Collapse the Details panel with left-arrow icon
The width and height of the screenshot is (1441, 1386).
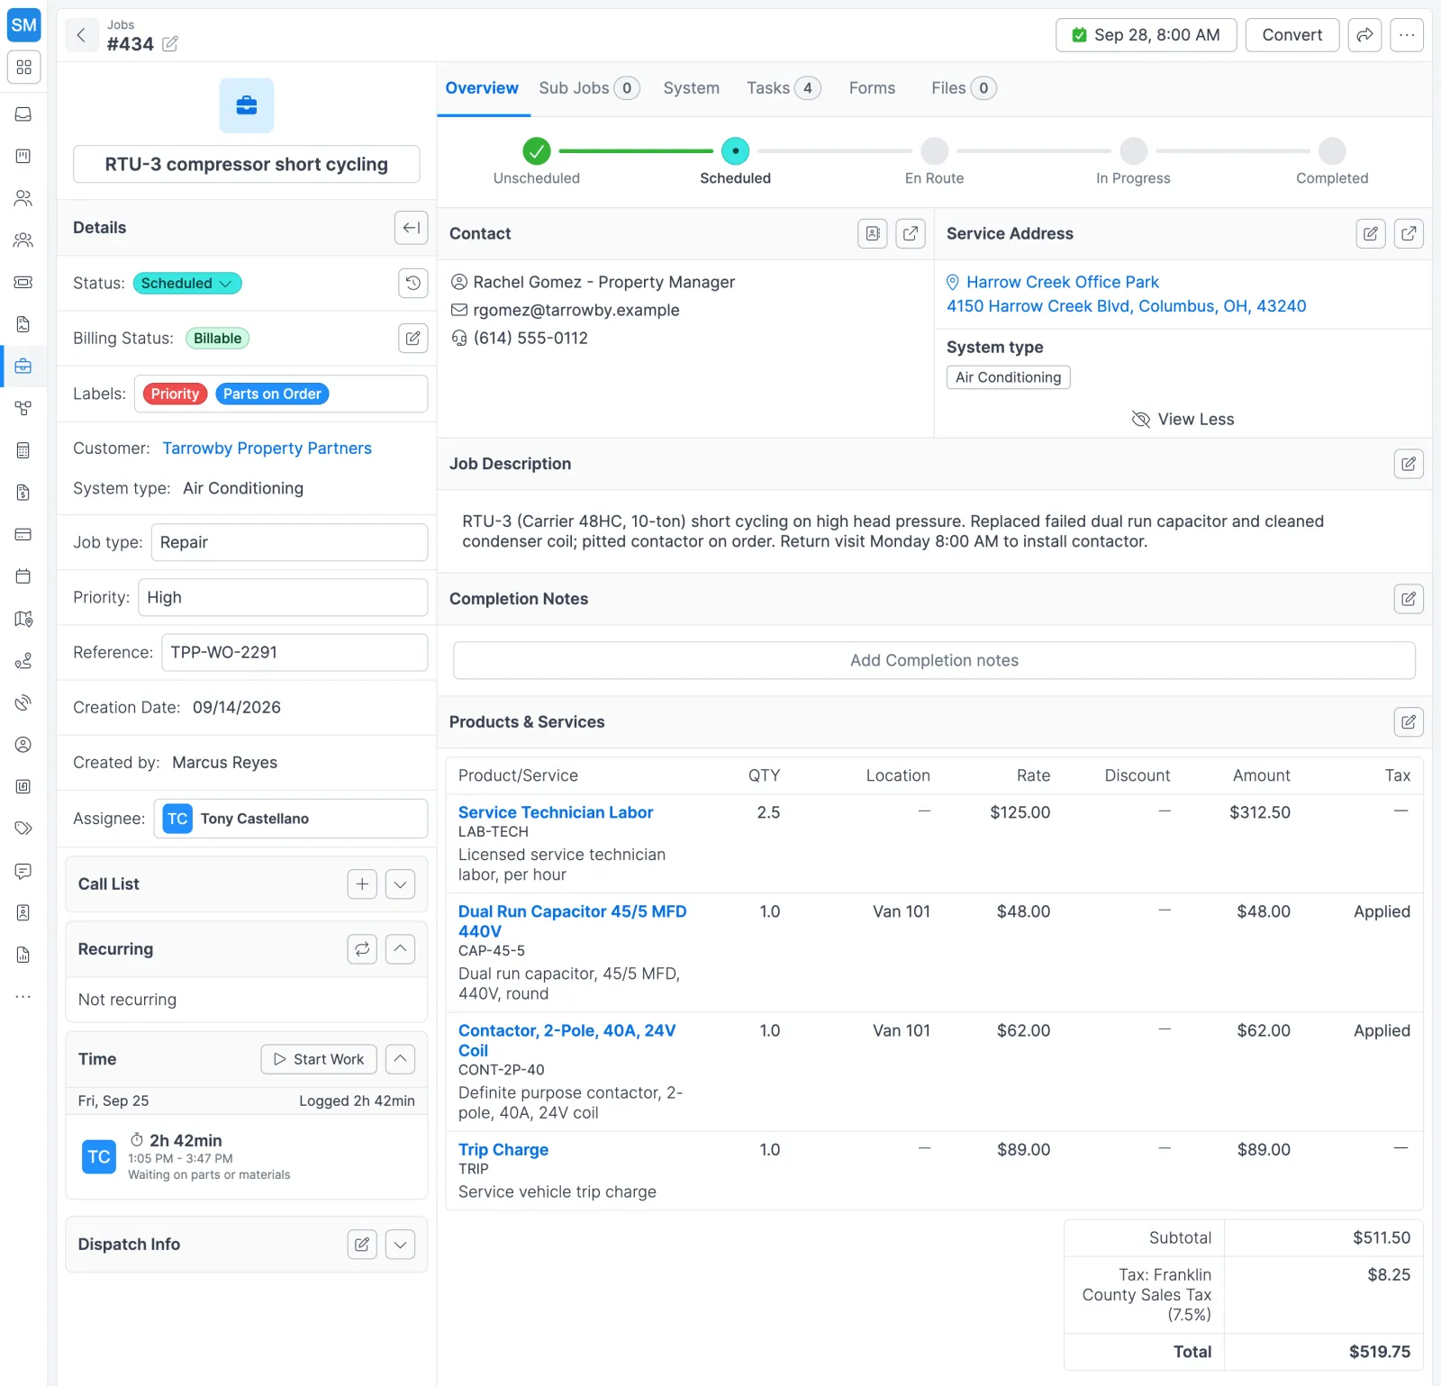(x=411, y=228)
